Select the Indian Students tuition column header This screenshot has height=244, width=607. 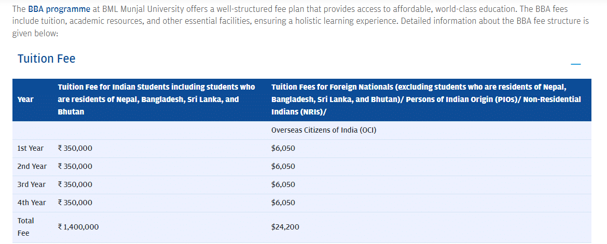[x=156, y=99]
